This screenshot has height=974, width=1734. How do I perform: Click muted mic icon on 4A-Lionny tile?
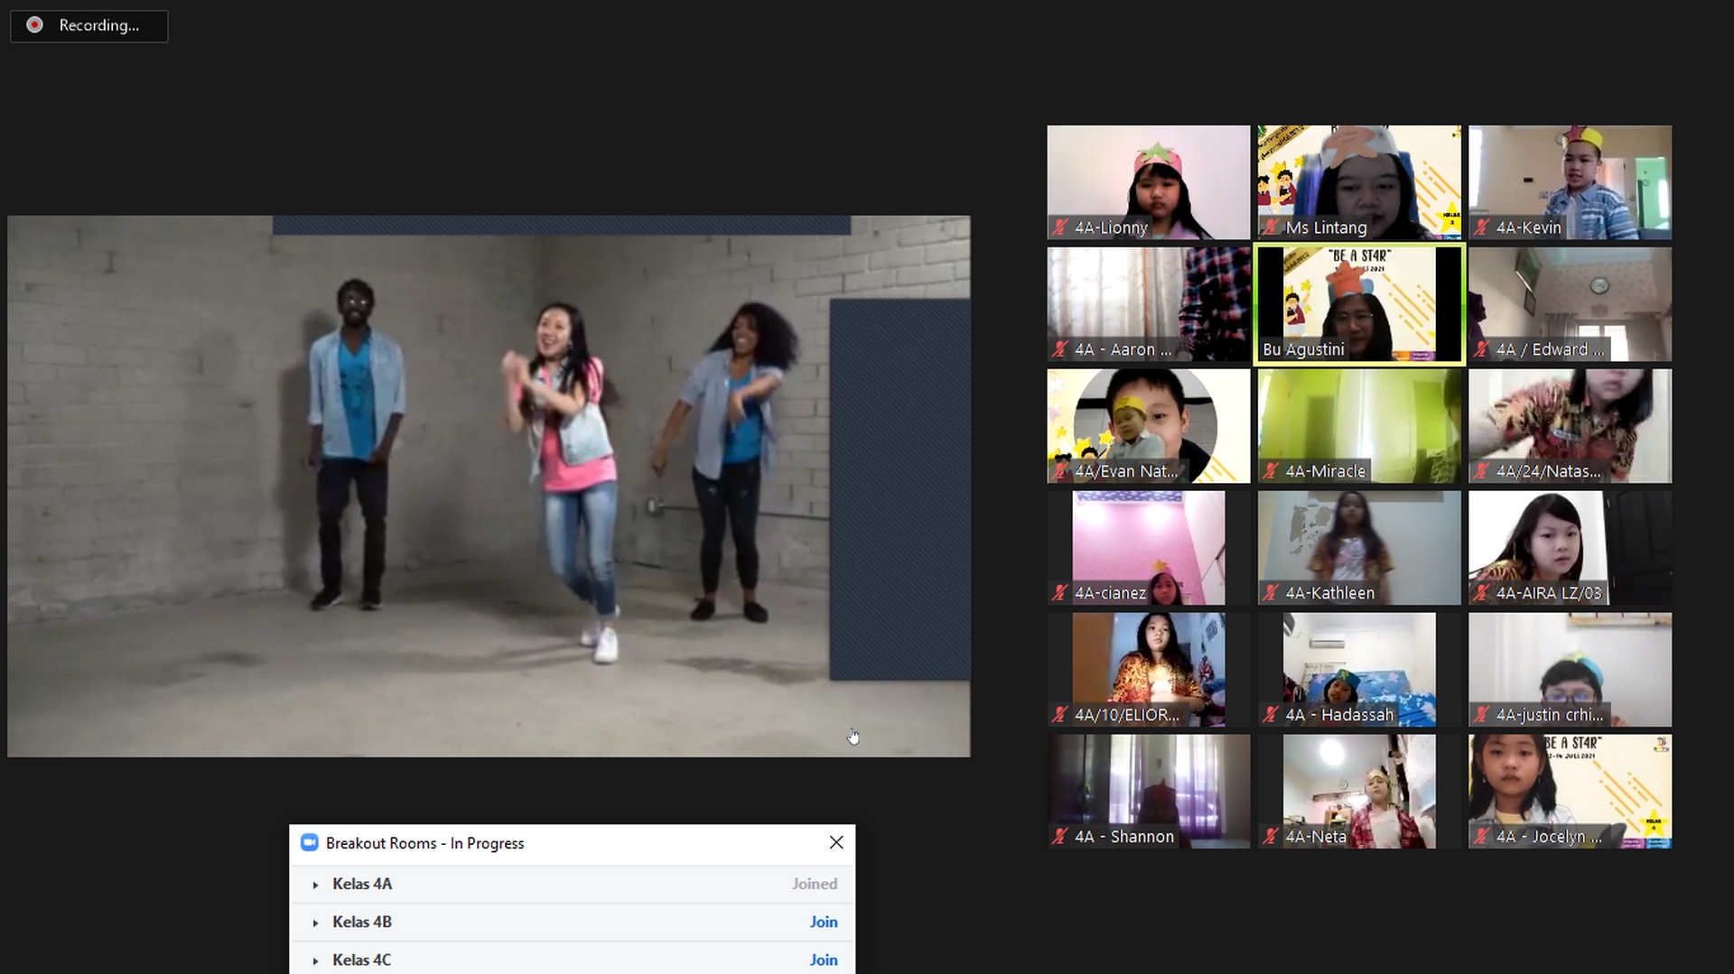pyautogui.click(x=1059, y=227)
